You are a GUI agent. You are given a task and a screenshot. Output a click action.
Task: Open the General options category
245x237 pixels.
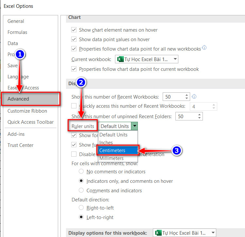click(x=16, y=21)
